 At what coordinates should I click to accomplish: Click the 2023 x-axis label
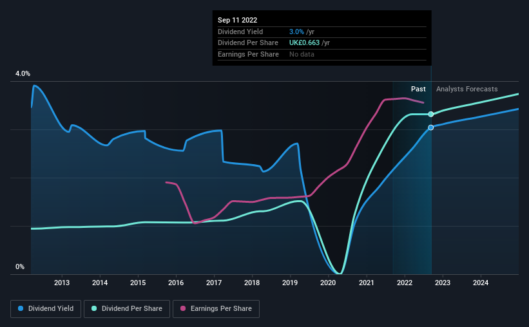[x=443, y=283]
